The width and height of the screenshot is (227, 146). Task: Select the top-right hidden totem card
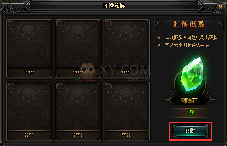126,49
